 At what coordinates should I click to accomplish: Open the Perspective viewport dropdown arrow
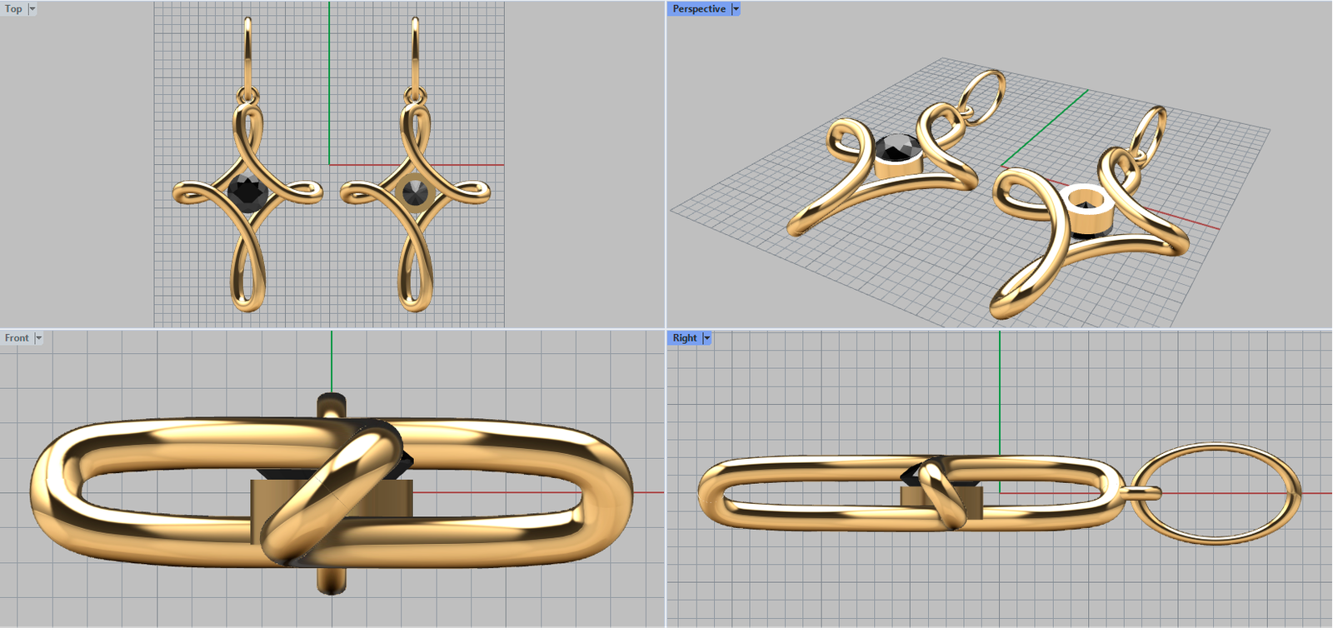click(x=736, y=9)
